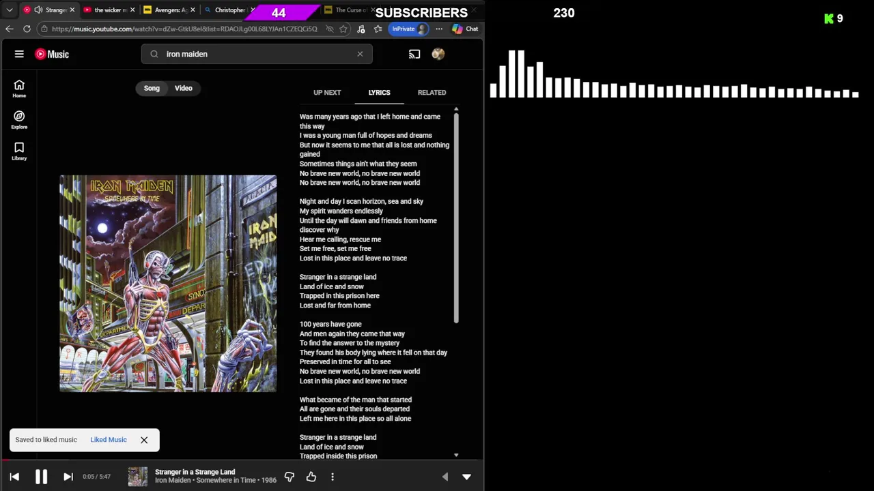874x491 pixels.
Task: Open Library in the sidebar
Action: click(x=19, y=151)
